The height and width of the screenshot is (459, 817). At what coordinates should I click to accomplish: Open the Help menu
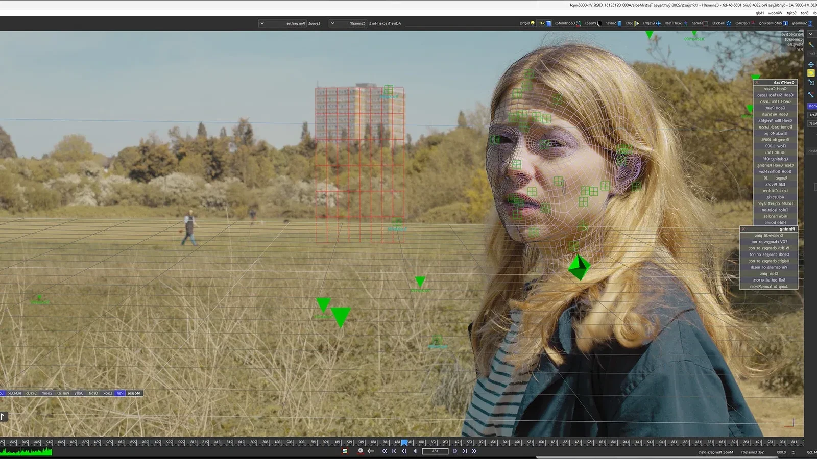click(760, 13)
